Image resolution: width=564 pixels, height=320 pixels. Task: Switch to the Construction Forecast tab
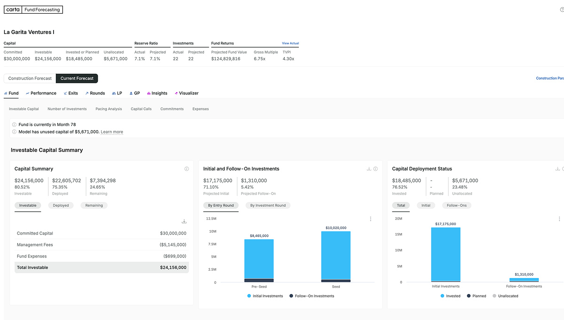[x=29, y=78]
